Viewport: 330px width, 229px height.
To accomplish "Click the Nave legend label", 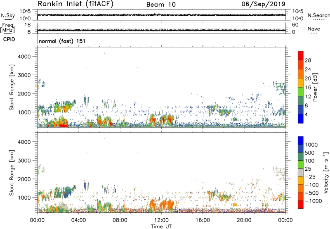I will pos(314,29).
